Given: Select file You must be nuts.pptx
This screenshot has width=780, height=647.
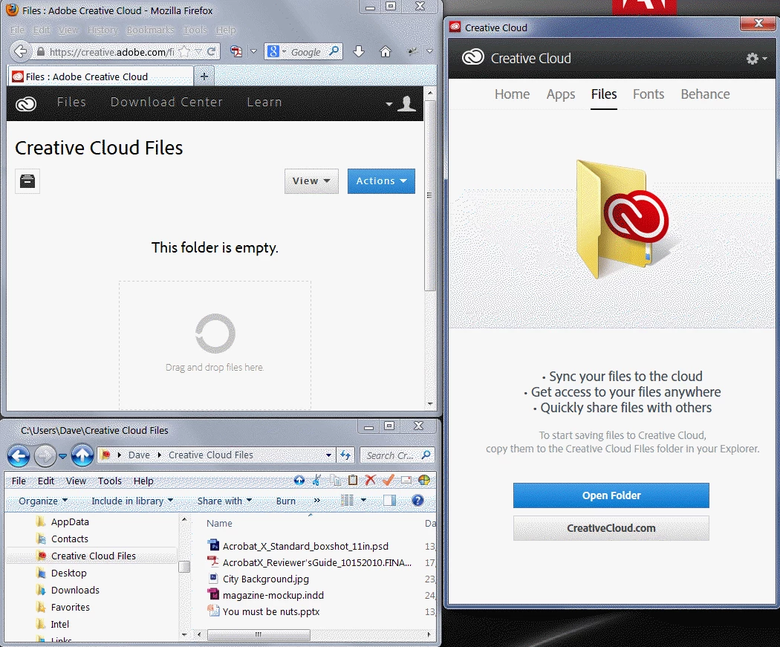Looking at the screenshot, I should tap(271, 611).
